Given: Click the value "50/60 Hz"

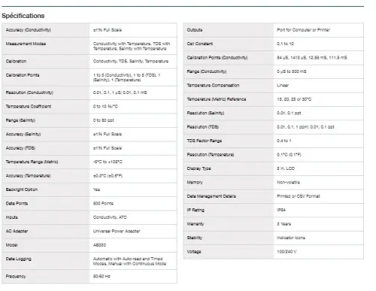Looking at the screenshot, I should coord(102,277).
